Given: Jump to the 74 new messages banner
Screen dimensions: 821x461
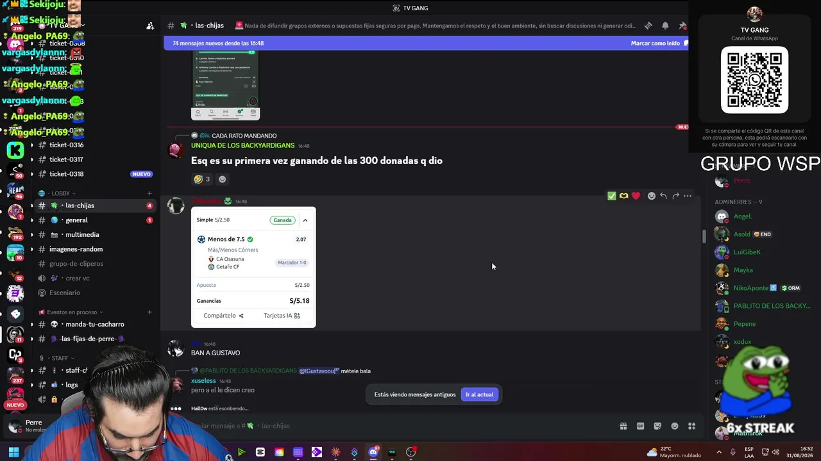Looking at the screenshot, I should tap(426, 44).
